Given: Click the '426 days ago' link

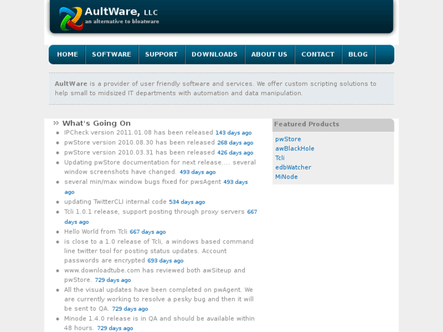Looking at the screenshot, I should [x=235, y=152].
